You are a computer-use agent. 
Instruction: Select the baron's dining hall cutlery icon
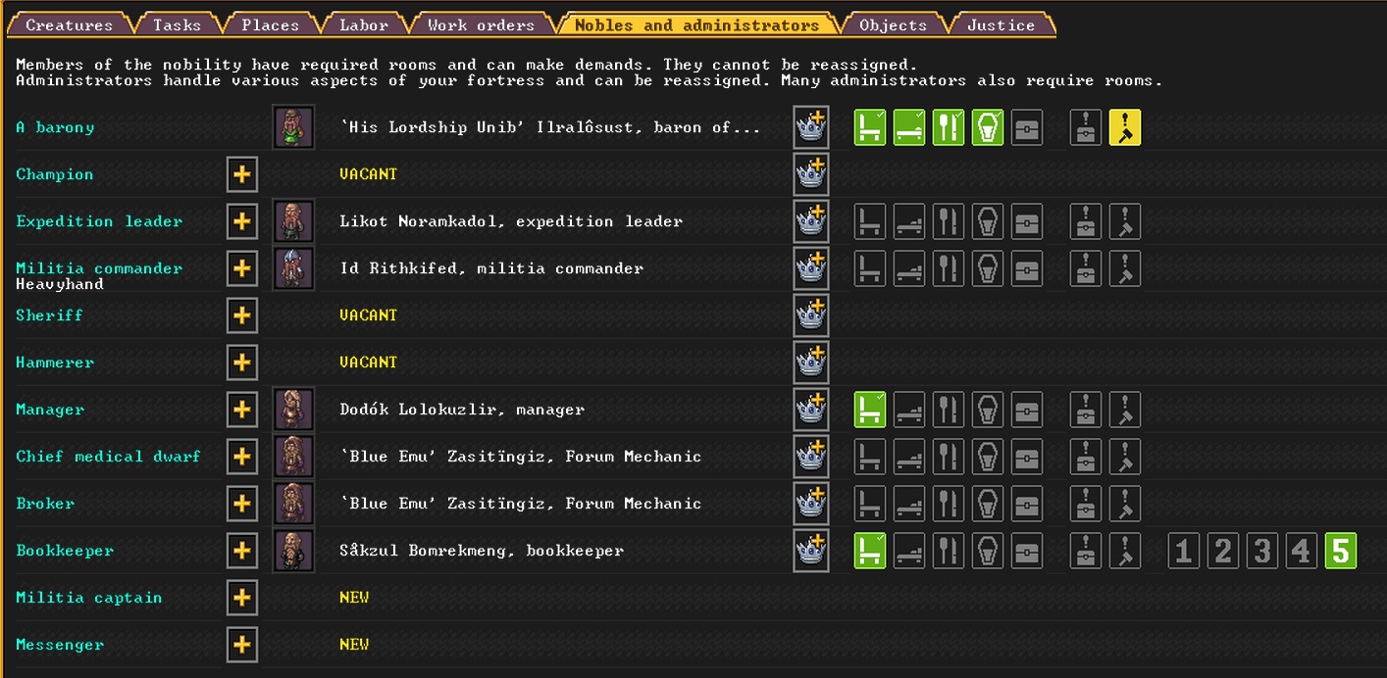tap(948, 126)
